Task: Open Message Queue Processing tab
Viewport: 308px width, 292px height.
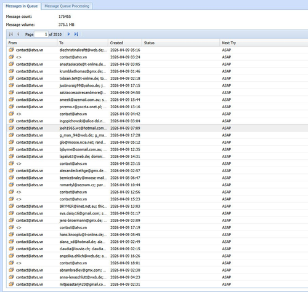Action: click(67, 6)
